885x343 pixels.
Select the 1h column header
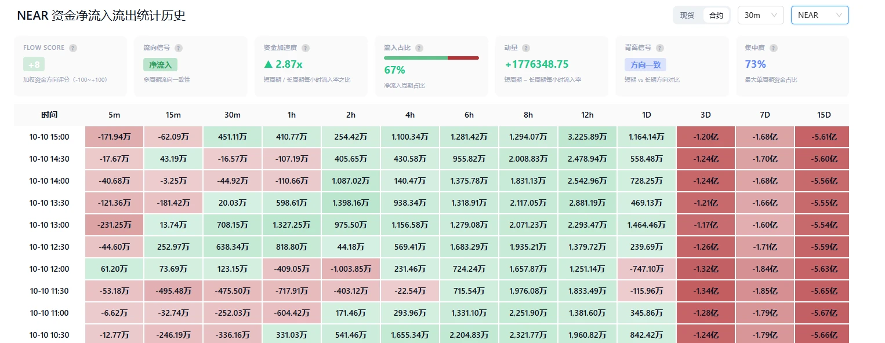(292, 115)
